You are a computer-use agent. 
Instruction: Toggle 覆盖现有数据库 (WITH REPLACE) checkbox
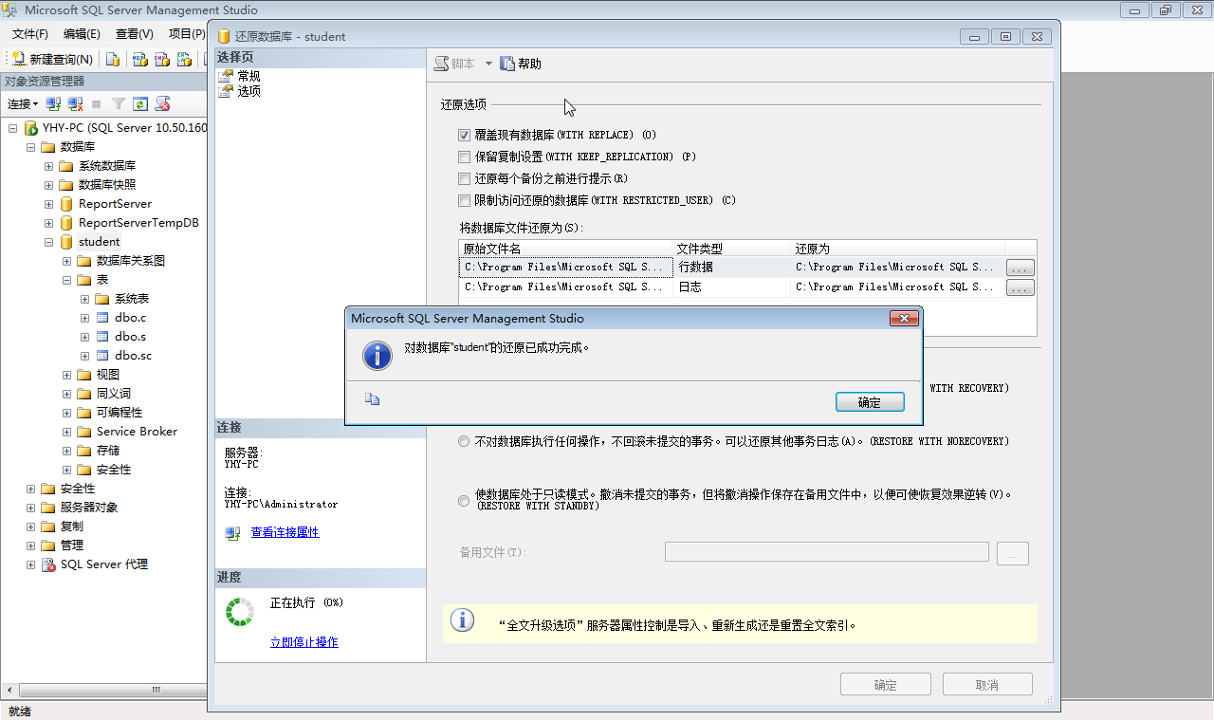pyautogui.click(x=465, y=135)
